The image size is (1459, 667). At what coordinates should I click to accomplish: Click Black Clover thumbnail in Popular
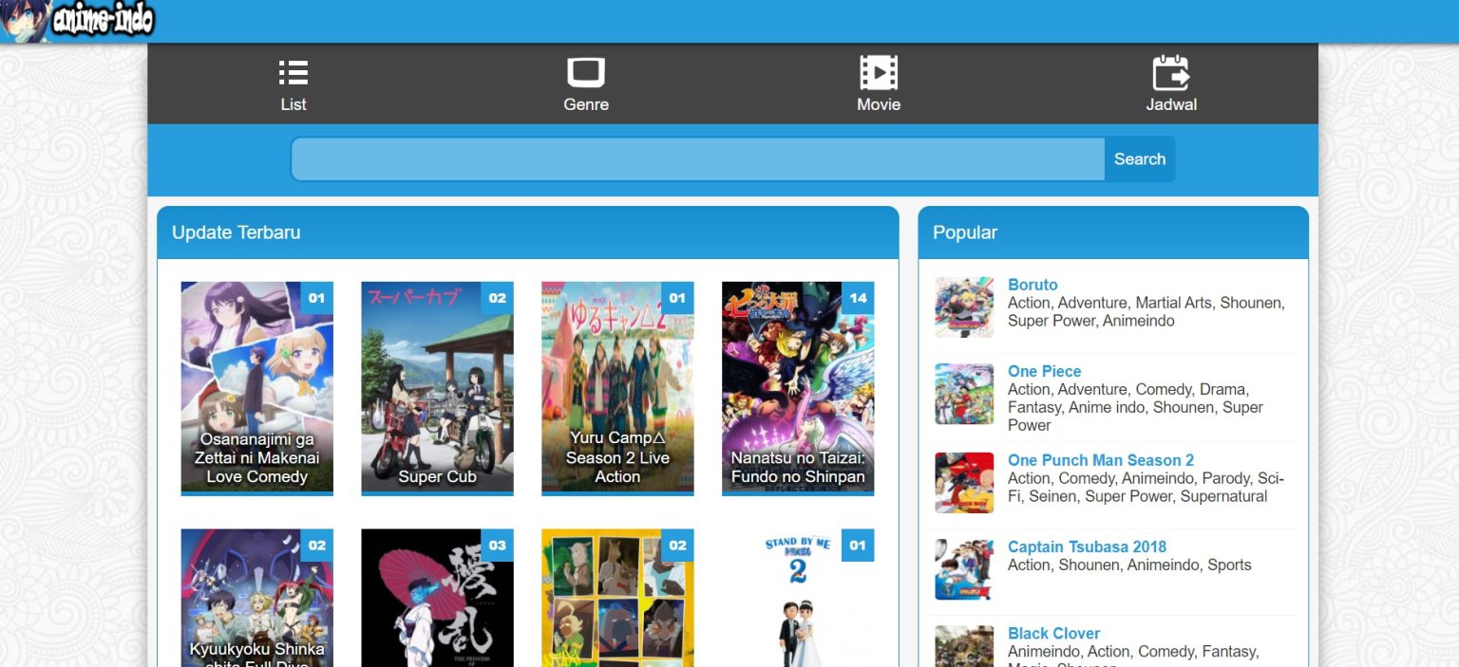pos(964,646)
